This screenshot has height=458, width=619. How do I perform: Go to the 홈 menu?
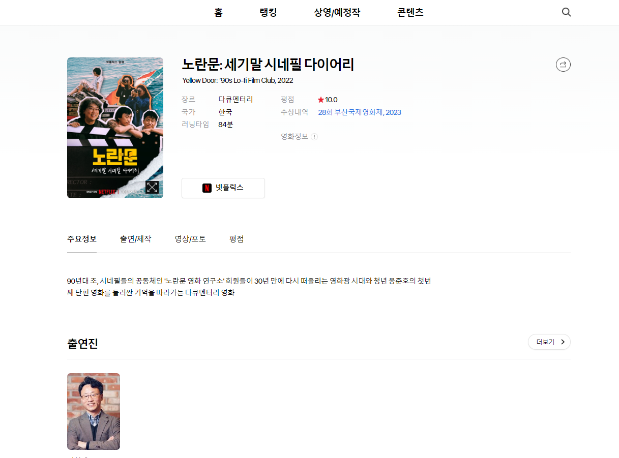pyautogui.click(x=218, y=13)
